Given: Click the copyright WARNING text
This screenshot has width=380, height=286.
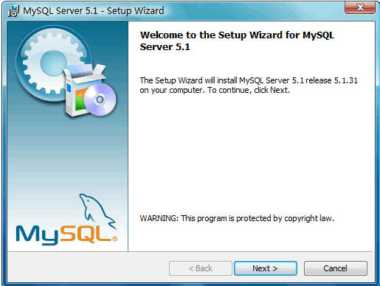Looking at the screenshot, I should coord(237,218).
